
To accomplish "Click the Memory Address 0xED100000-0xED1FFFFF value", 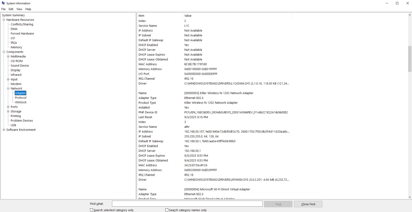I will tap(201, 69).
